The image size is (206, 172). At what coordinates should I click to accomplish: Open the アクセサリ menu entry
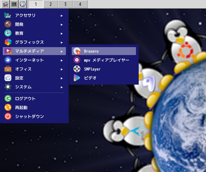(x=34, y=15)
